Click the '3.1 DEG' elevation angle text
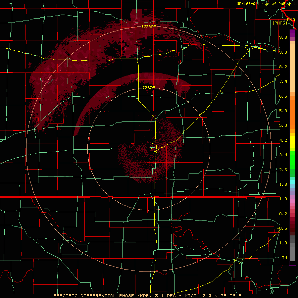Screen dimensions: 298x298 165,296
